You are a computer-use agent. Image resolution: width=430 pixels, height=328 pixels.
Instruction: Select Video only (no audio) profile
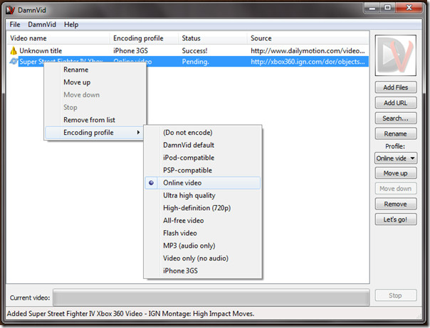(x=202, y=258)
